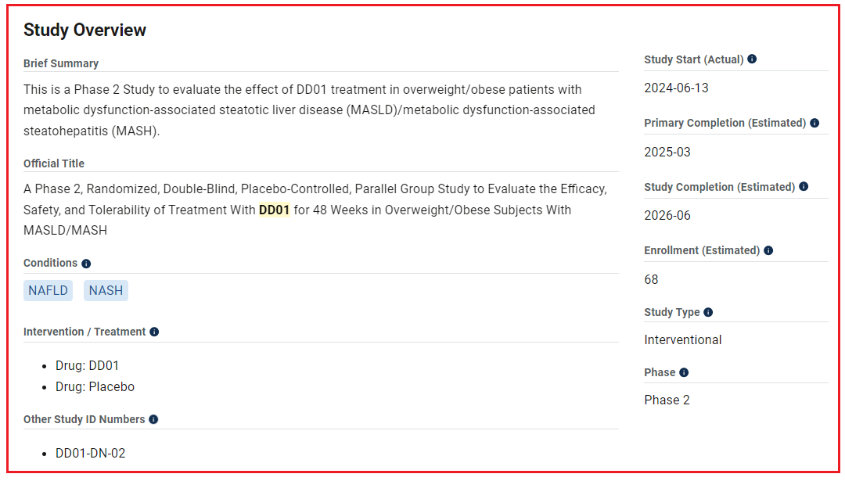Click the Drug: DD01 list item
Viewport: 845px width, 481px height.
(87, 365)
